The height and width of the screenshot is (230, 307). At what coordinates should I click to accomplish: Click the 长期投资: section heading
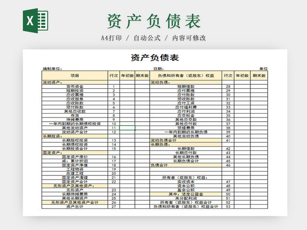pyautogui.click(x=75, y=136)
